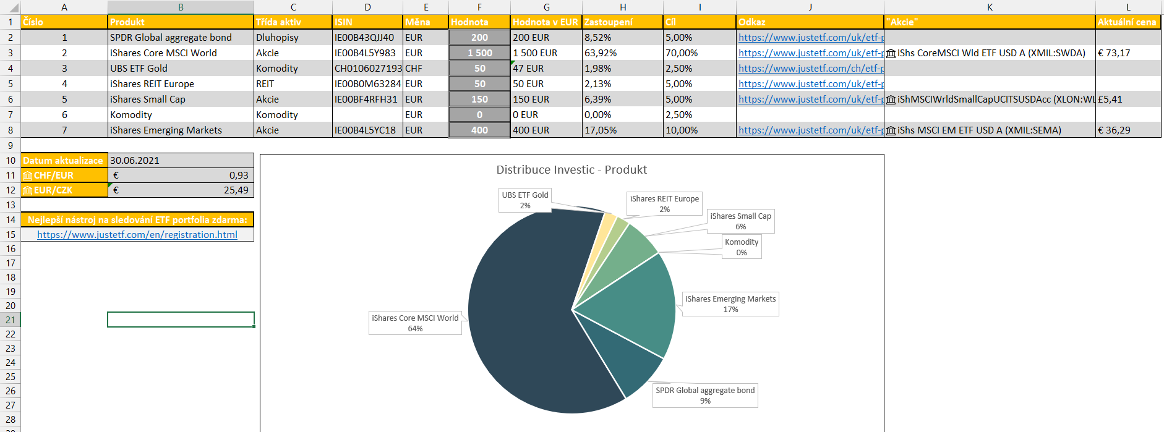Screen dimensions: 1164x432
Task: Click the chart title Distribuce Investic - Produkt
Action: point(571,170)
